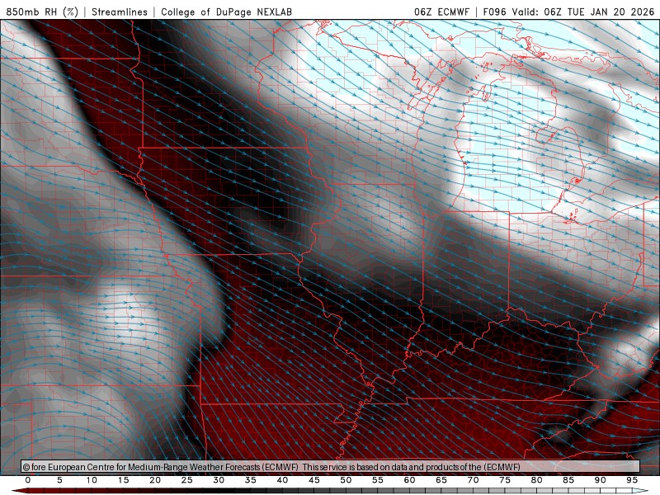
Task: Click the "85" value on the color scale
Action: [x=568, y=480]
